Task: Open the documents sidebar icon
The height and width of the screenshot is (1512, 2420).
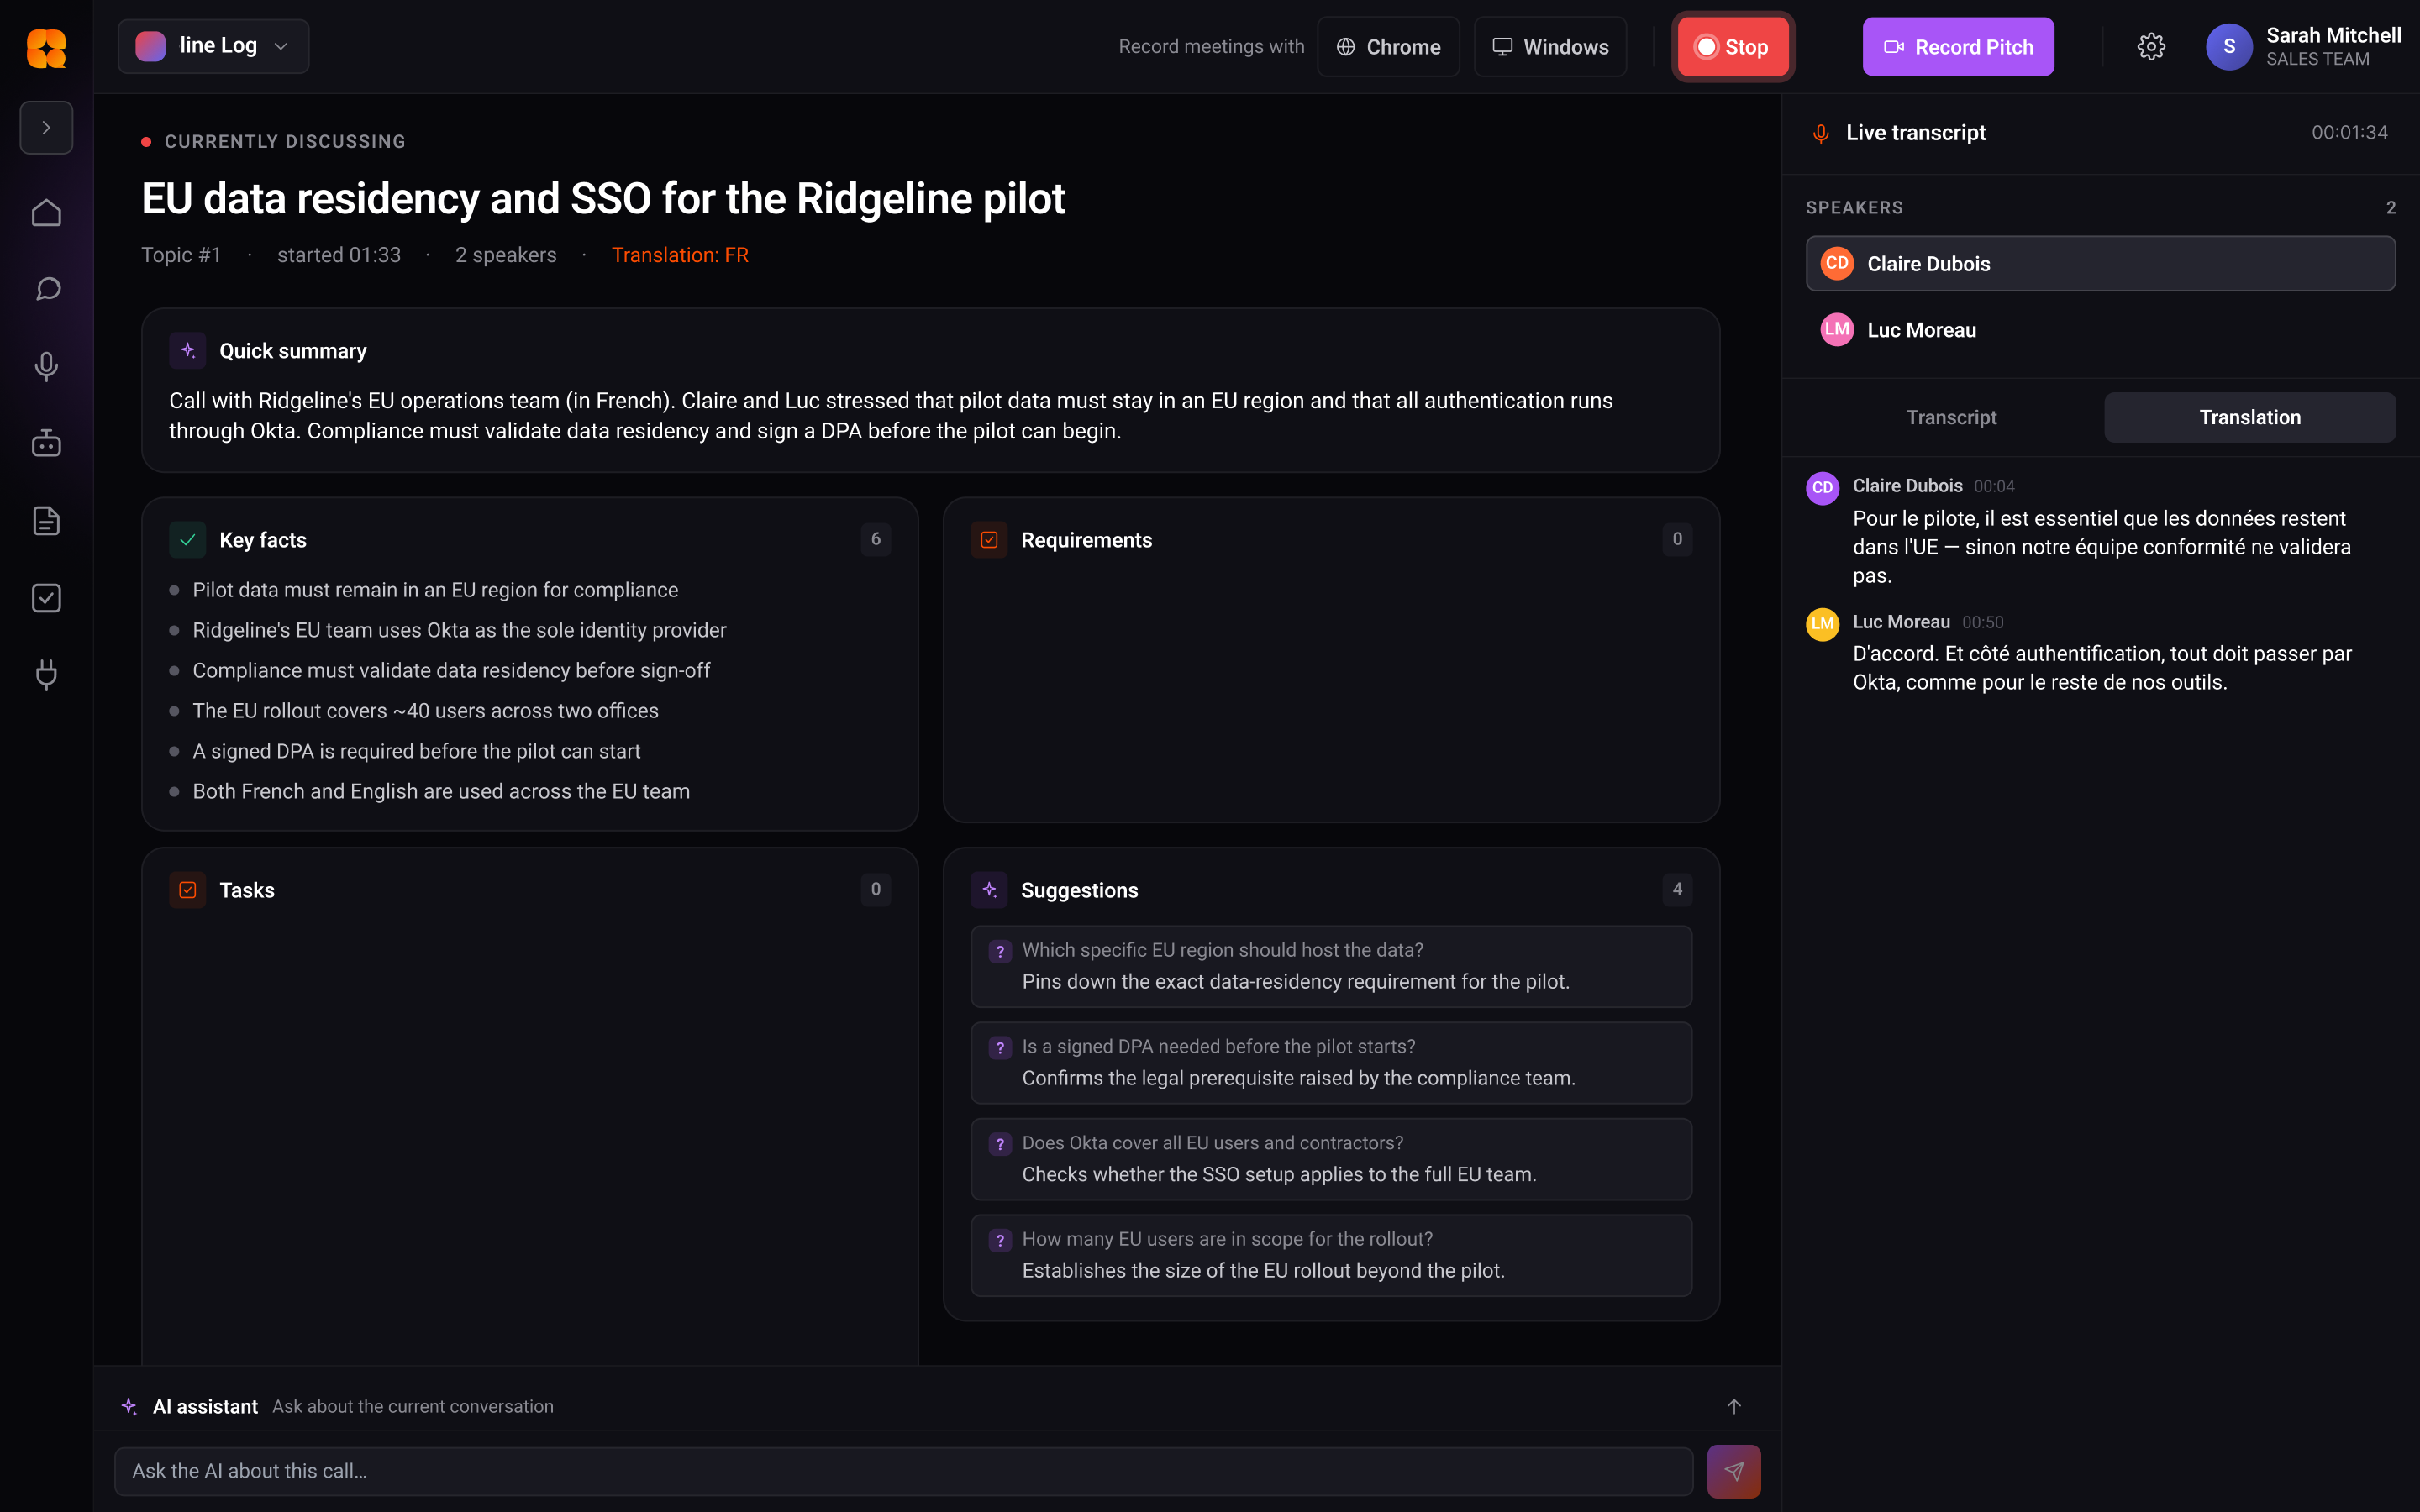Action: pyautogui.click(x=46, y=520)
